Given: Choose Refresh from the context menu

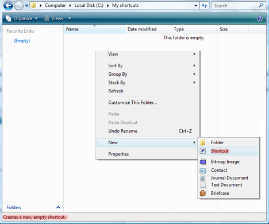Looking at the screenshot, I should coord(147,91).
